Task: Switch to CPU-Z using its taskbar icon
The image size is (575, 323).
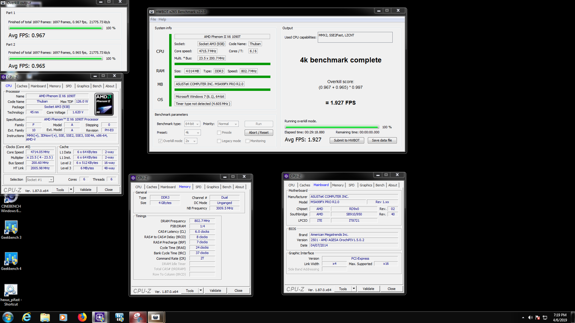Action: pos(100,317)
